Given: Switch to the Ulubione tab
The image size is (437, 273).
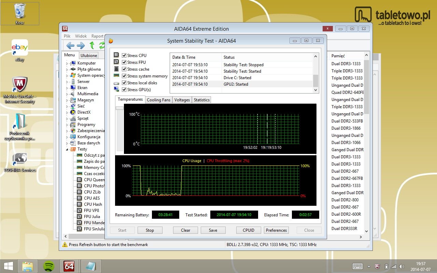Looking at the screenshot, I should coord(89,55).
